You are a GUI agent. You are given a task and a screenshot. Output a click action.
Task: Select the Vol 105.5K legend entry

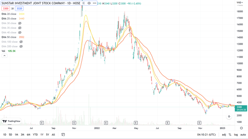point(8,51)
